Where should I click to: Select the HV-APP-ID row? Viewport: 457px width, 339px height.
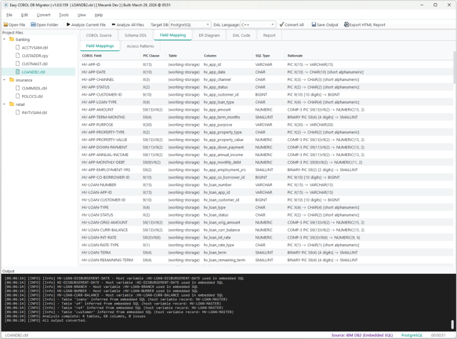coord(267,64)
